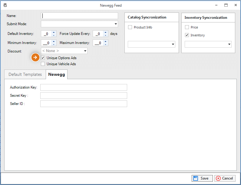
Task: Click the Save button
Action: tap(202, 178)
